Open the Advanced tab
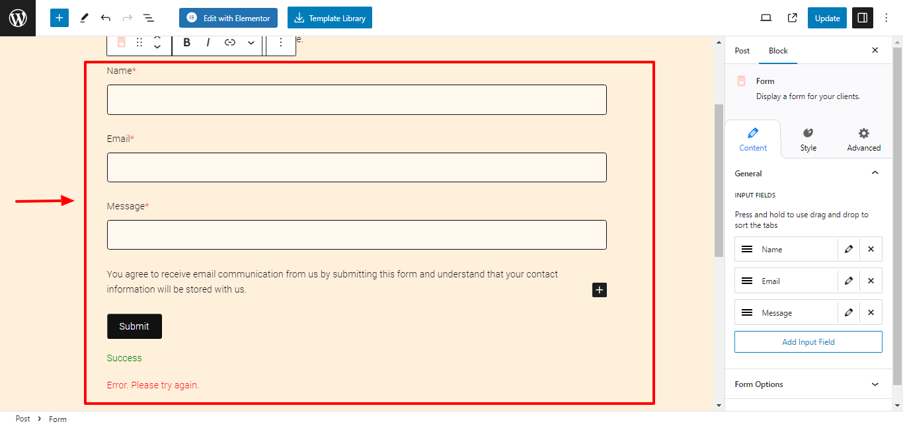The height and width of the screenshot is (426, 903). tap(864, 139)
